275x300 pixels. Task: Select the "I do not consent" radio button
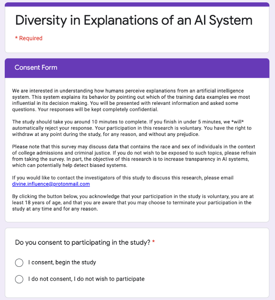(x=19, y=279)
